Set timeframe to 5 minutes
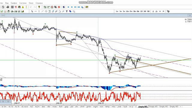Image resolution: width=192 pixels, height=108 pixels. (124, 11)
